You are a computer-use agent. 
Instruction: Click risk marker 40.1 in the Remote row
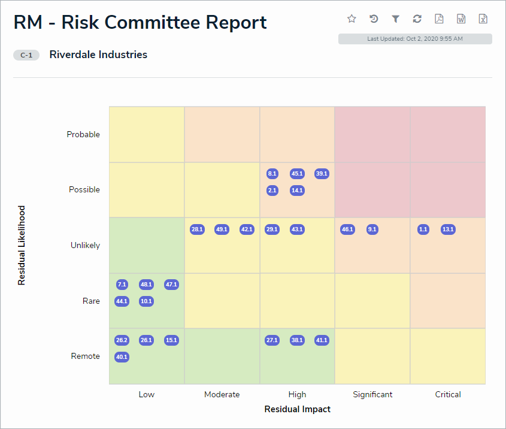pos(122,357)
